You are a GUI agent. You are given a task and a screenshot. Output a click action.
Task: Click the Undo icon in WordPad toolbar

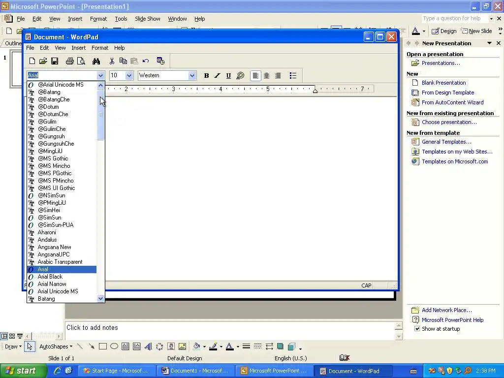point(146,61)
